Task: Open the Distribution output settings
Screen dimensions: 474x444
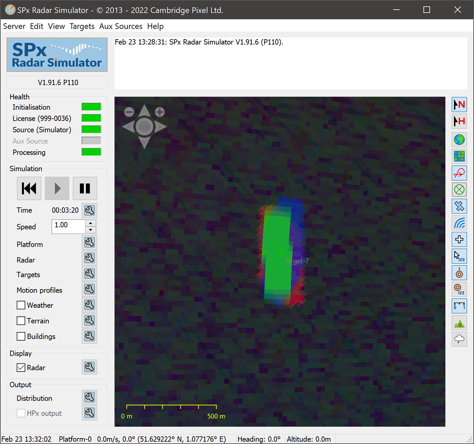Action: tap(89, 397)
